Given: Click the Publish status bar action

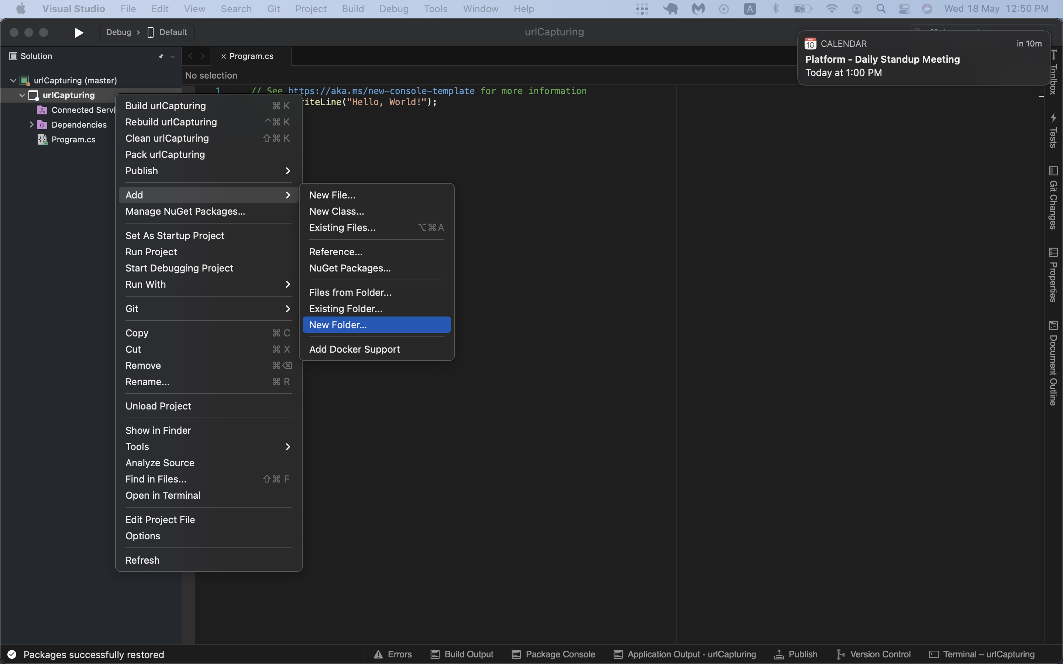Looking at the screenshot, I should pos(796,654).
